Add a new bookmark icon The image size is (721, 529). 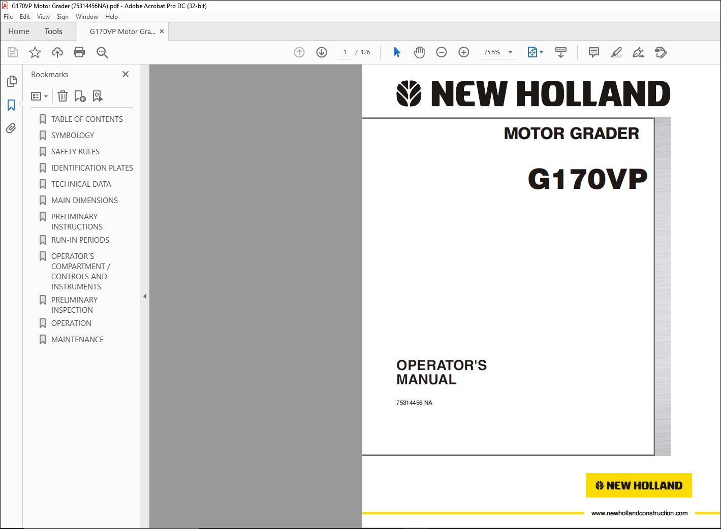pos(80,96)
